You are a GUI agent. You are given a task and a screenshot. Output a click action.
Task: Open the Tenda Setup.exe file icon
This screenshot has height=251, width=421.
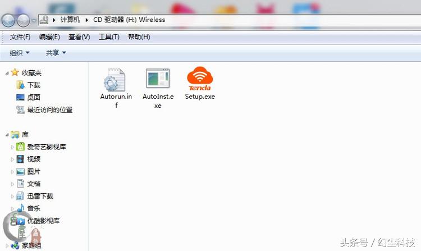199,80
